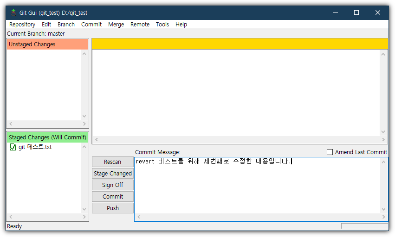
Task: Click the Git Gui app icon in title bar
Action: (13, 12)
